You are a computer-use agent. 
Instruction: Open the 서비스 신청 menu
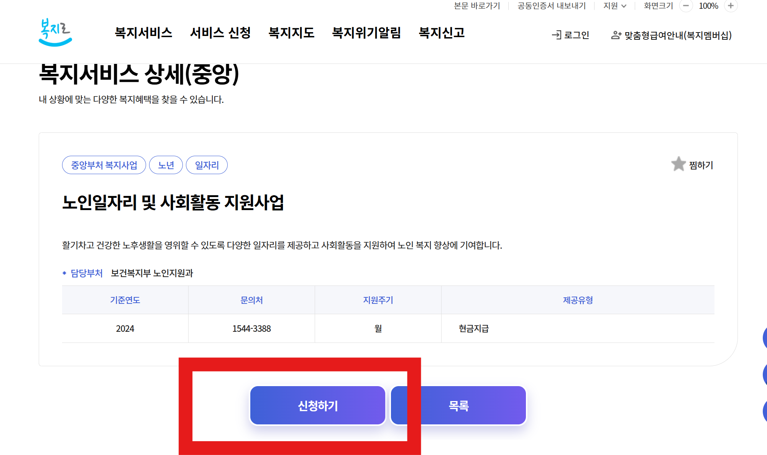220,33
